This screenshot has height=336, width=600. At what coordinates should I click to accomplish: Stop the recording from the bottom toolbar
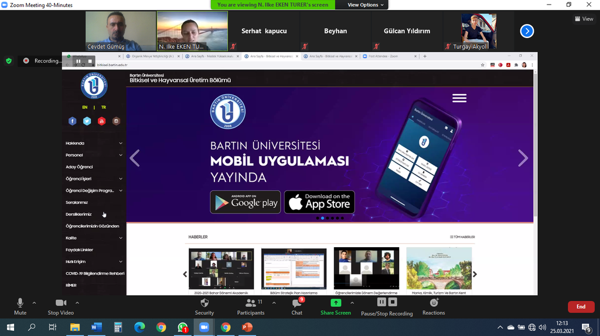(x=393, y=303)
